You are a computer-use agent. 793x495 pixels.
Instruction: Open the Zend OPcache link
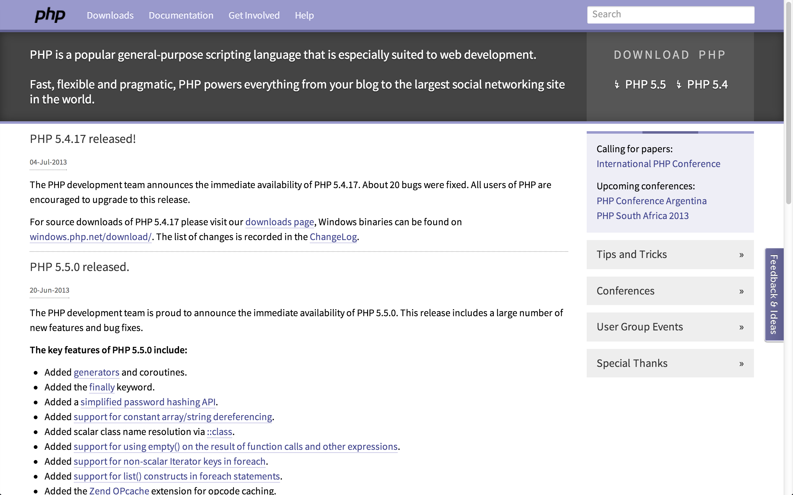tap(119, 490)
